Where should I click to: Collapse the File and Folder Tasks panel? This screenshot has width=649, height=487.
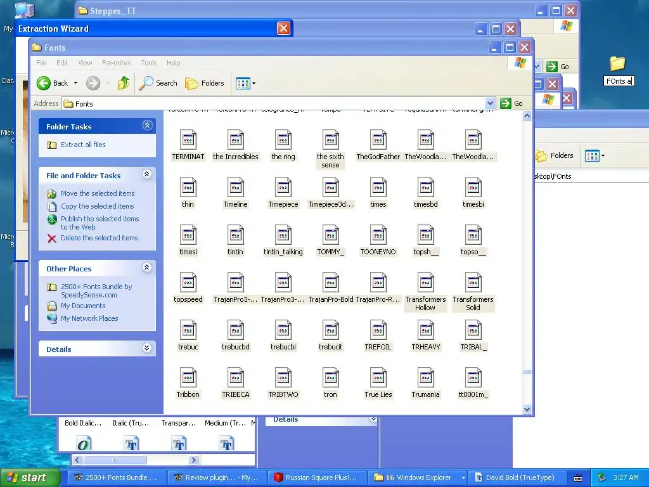point(147,174)
